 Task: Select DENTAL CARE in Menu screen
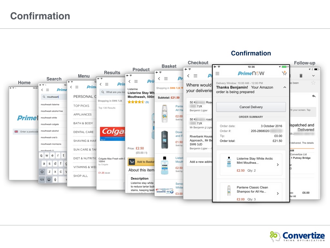pyautogui.click(x=83, y=132)
